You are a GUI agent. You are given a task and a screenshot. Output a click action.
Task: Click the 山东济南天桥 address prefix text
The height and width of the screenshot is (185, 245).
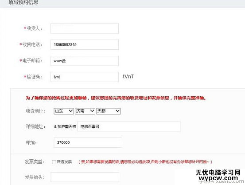(65, 126)
